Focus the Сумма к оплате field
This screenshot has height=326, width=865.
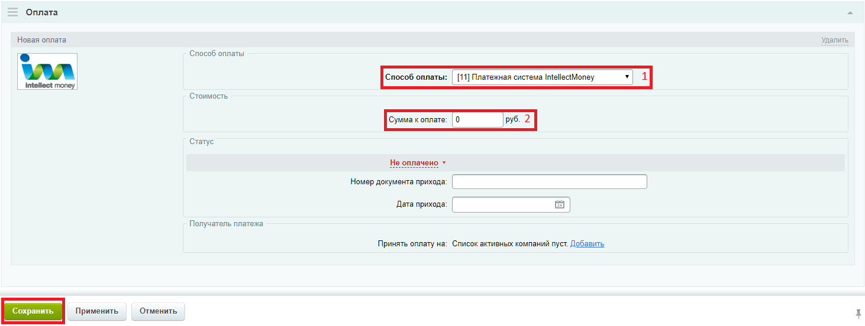coord(477,120)
